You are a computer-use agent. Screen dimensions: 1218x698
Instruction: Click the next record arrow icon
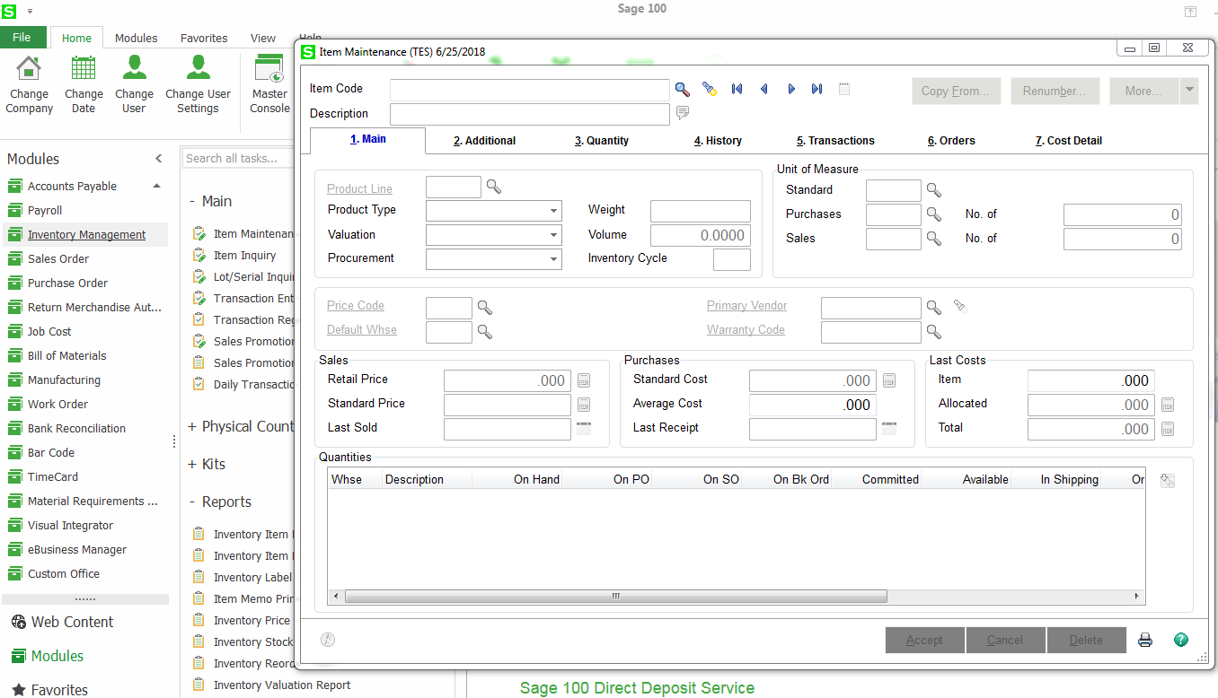790,89
